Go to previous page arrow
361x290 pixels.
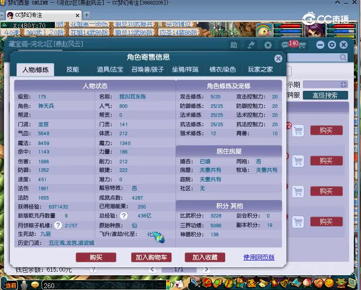(152, 269)
